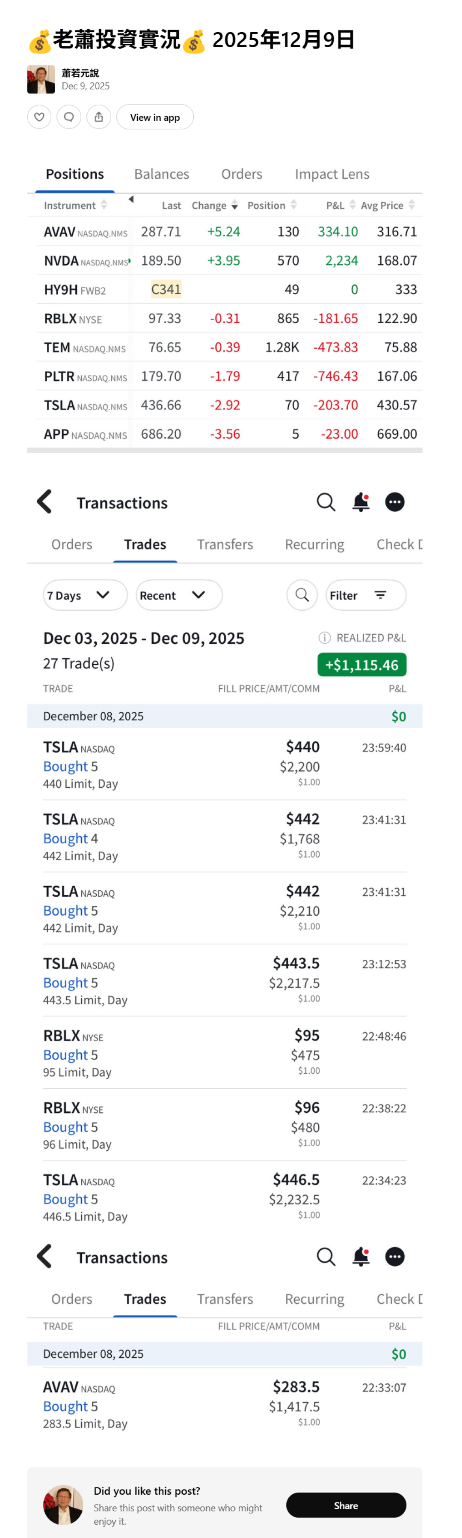Select the Impact Lens tab

(x=332, y=174)
